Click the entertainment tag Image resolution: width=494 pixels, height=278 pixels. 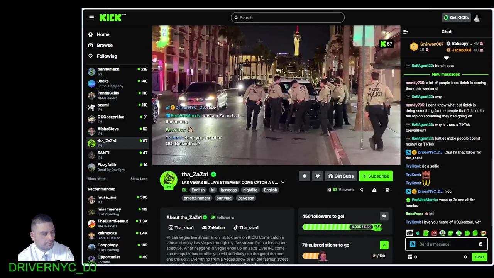197,198
